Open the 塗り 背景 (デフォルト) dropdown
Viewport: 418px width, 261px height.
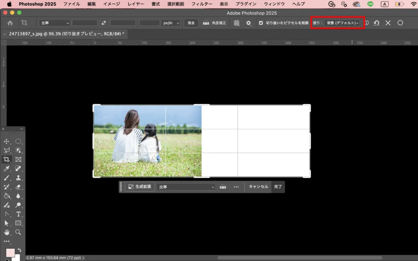pos(342,23)
